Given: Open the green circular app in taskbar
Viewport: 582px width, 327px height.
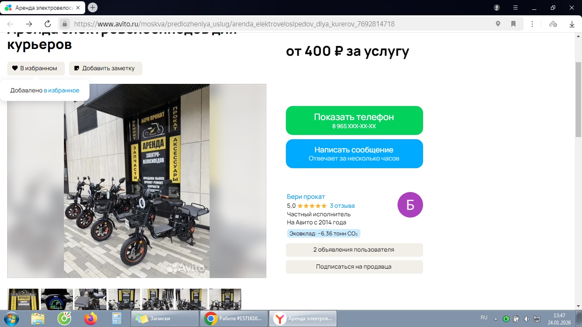Looking at the screenshot, I should click(x=64, y=318).
